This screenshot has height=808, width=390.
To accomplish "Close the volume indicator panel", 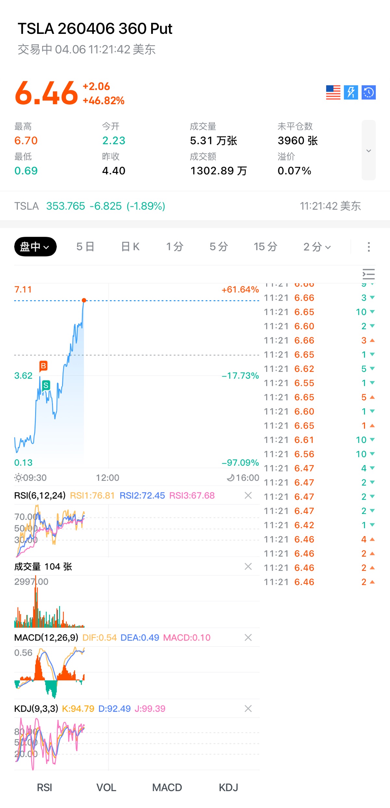I will click(x=248, y=566).
